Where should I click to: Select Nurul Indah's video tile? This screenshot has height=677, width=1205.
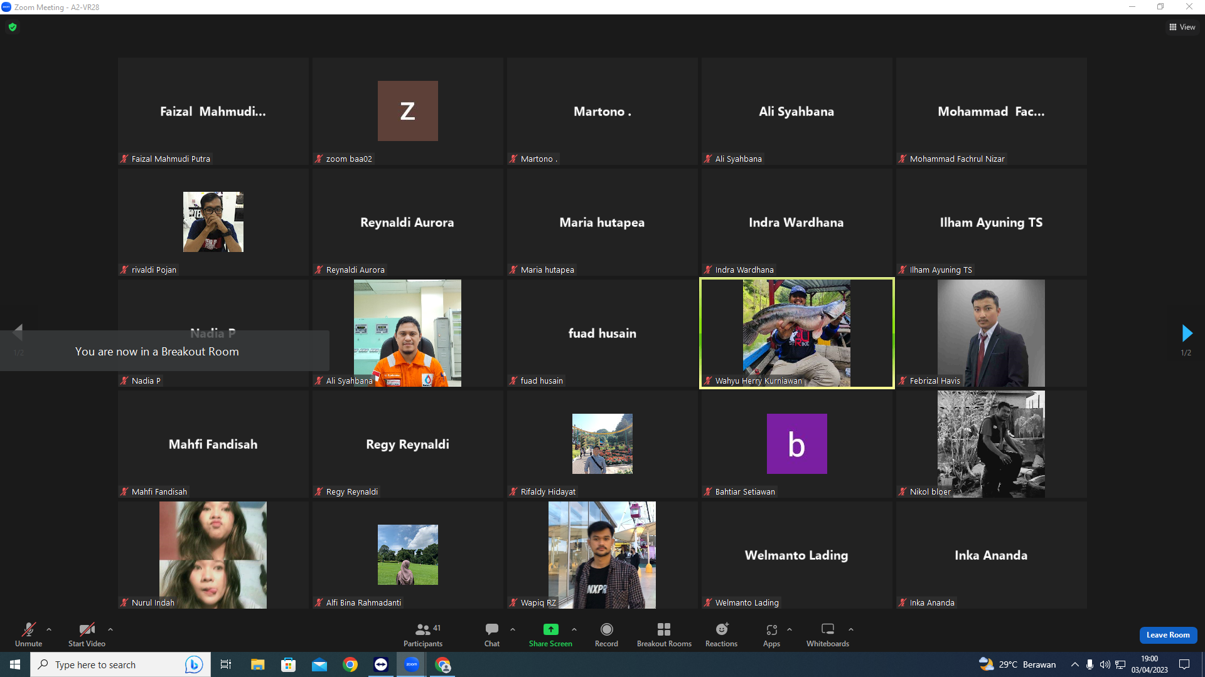pos(213,555)
